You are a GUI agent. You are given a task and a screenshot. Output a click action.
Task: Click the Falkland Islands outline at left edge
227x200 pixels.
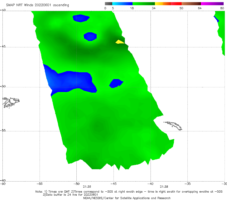click(x=11, y=103)
